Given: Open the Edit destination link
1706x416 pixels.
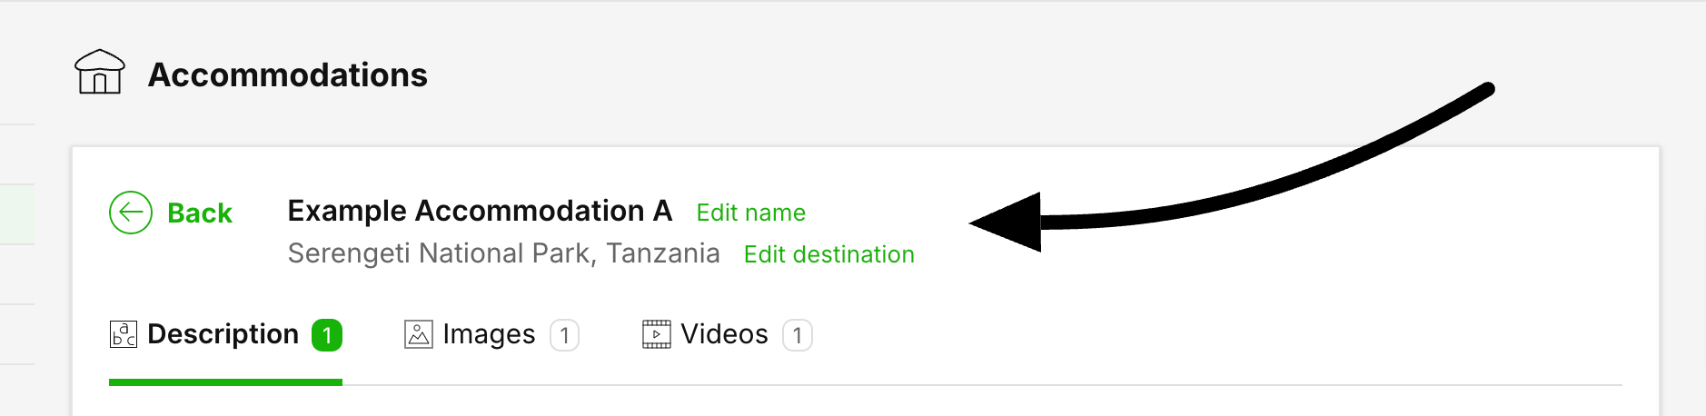Looking at the screenshot, I should 828,254.
